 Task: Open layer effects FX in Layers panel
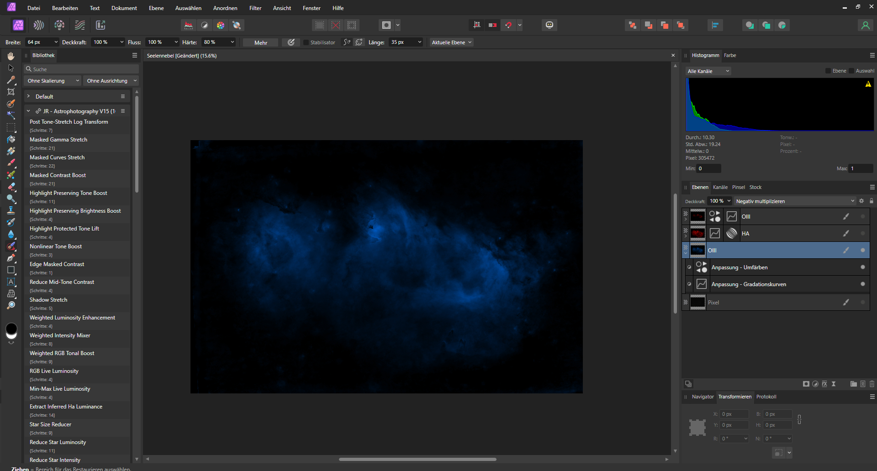click(824, 384)
